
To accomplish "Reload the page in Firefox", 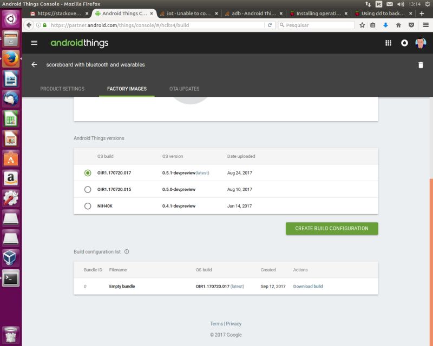I will pos(270,25).
